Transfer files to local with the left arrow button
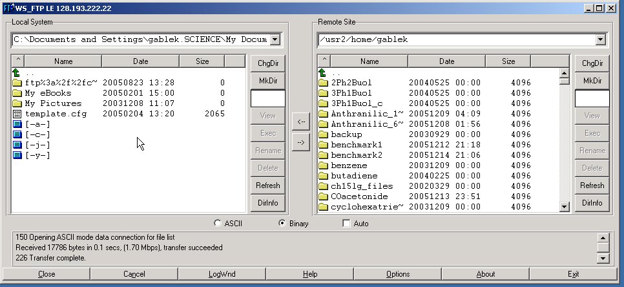This screenshot has height=287, width=624. (301, 122)
